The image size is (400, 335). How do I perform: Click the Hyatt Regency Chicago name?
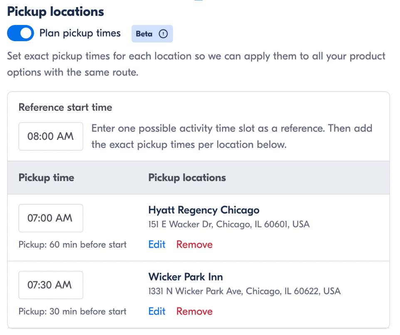pyautogui.click(x=204, y=210)
